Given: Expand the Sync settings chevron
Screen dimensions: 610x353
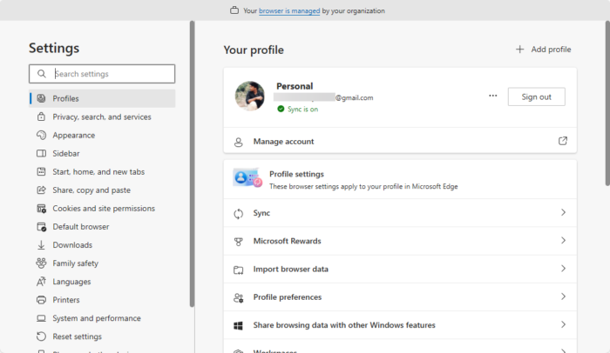Looking at the screenshot, I should pos(563,213).
